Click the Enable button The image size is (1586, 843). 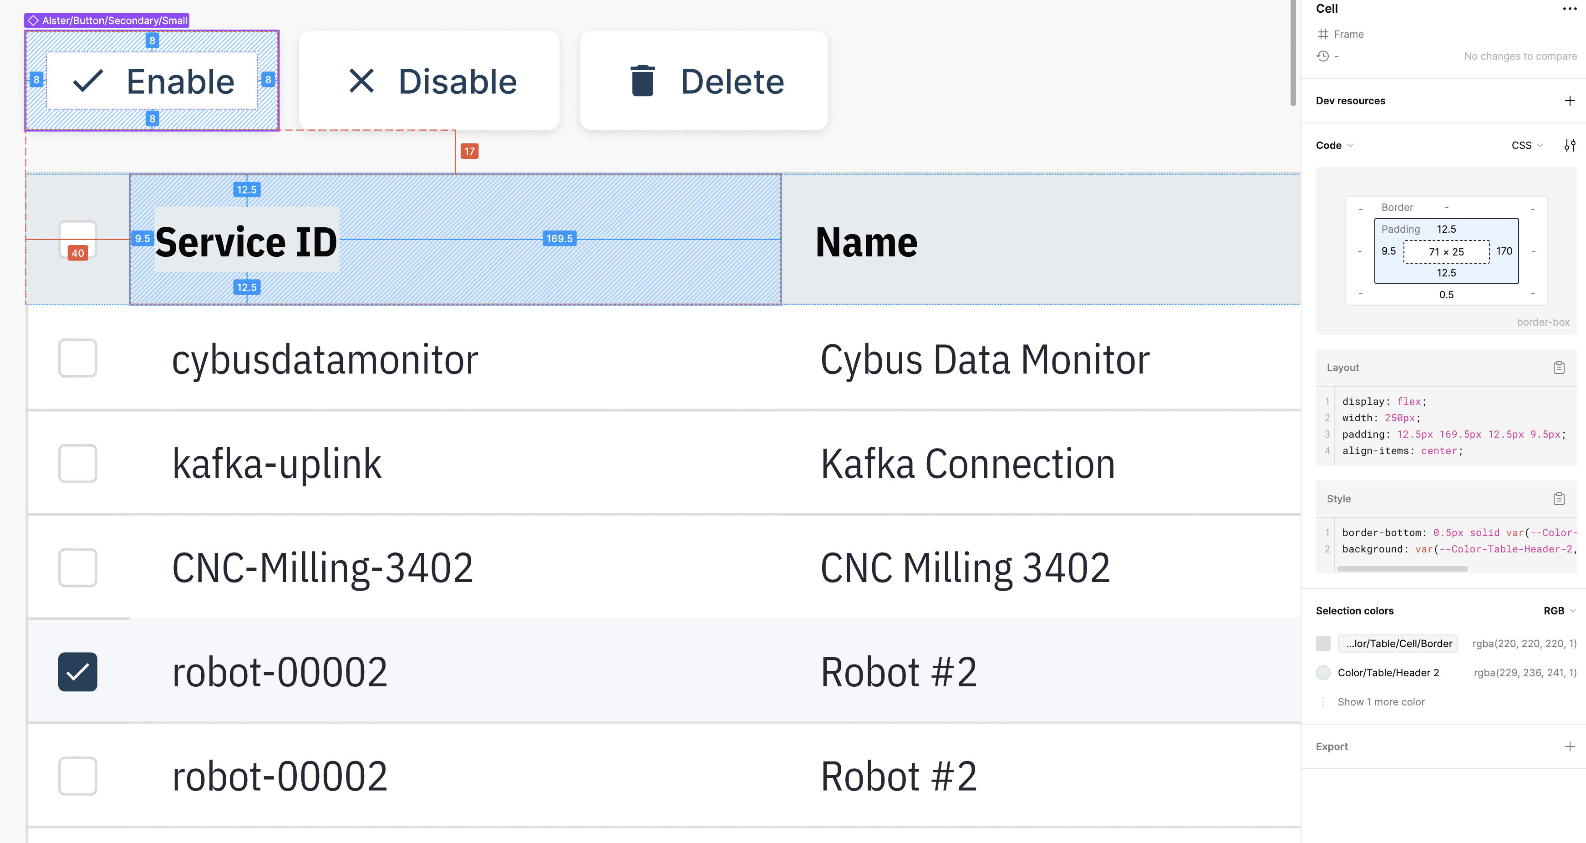[152, 81]
